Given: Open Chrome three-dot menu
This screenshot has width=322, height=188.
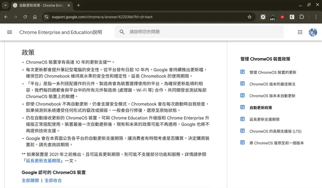Looking at the screenshot, I should click(x=316, y=17).
